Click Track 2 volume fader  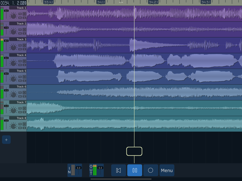pyautogui.click(x=6, y=28)
